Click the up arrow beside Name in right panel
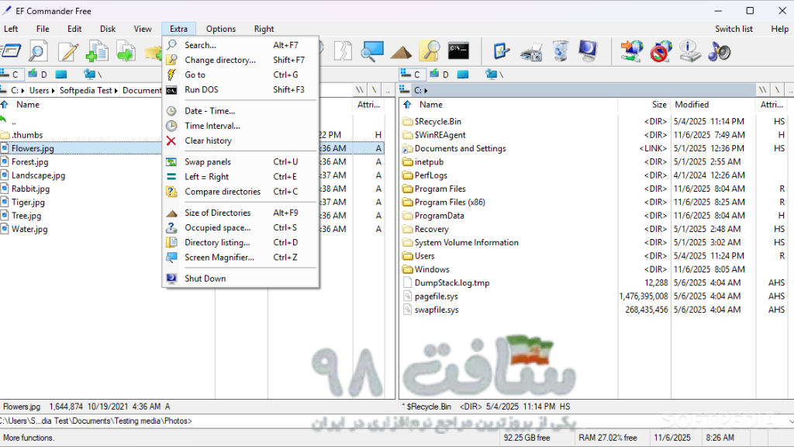The image size is (794, 447). point(407,105)
